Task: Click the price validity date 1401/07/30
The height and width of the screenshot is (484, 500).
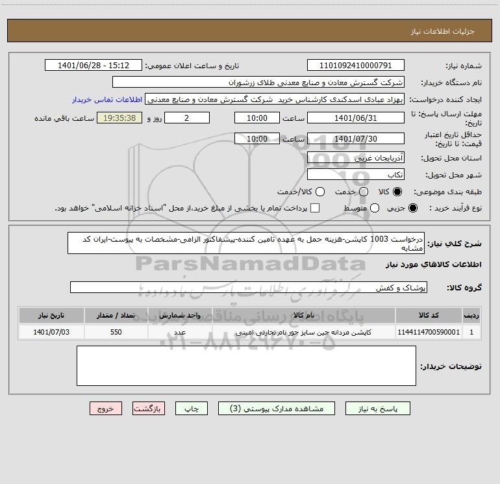Action: 356,139
